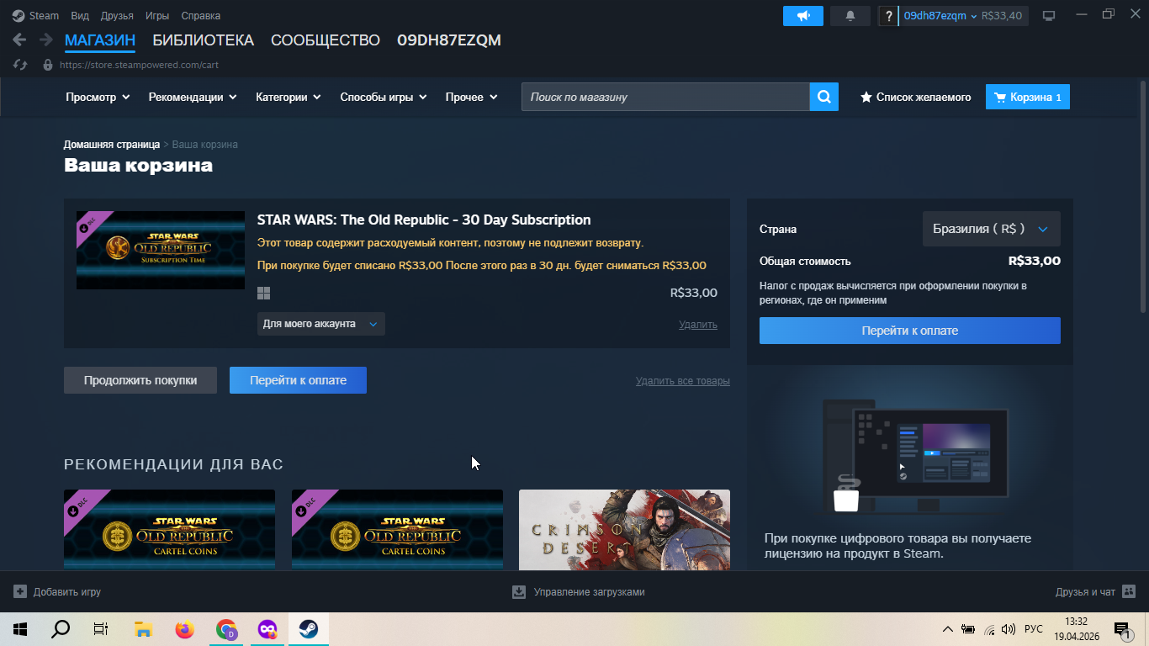Click the store search magnifier button

[x=824, y=97]
